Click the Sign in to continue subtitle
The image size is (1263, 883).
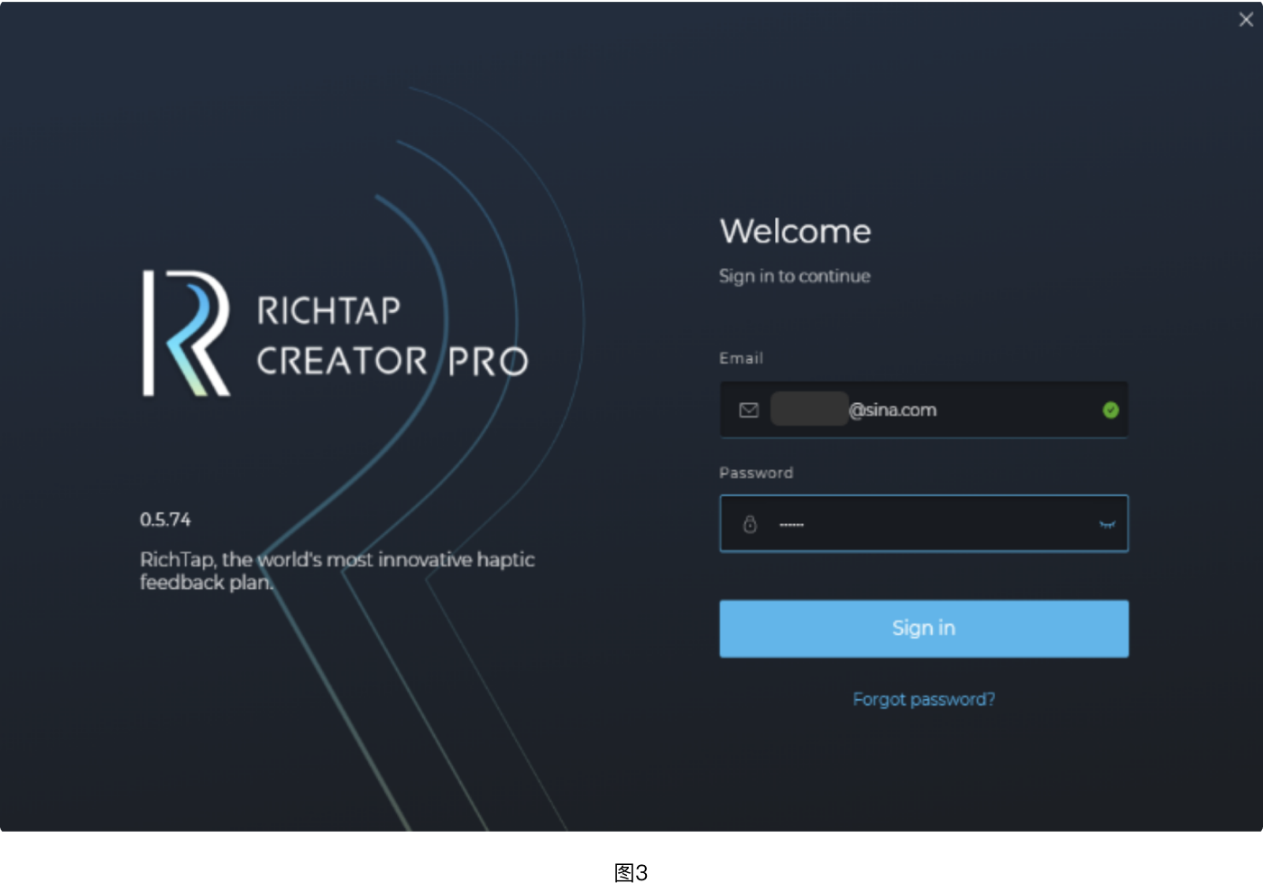point(794,276)
